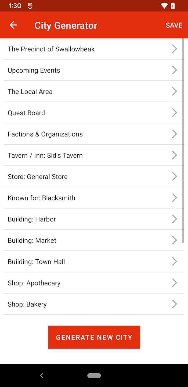
Task: Open The Precinct of Swallowbeak entry
Action: click(x=94, y=49)
